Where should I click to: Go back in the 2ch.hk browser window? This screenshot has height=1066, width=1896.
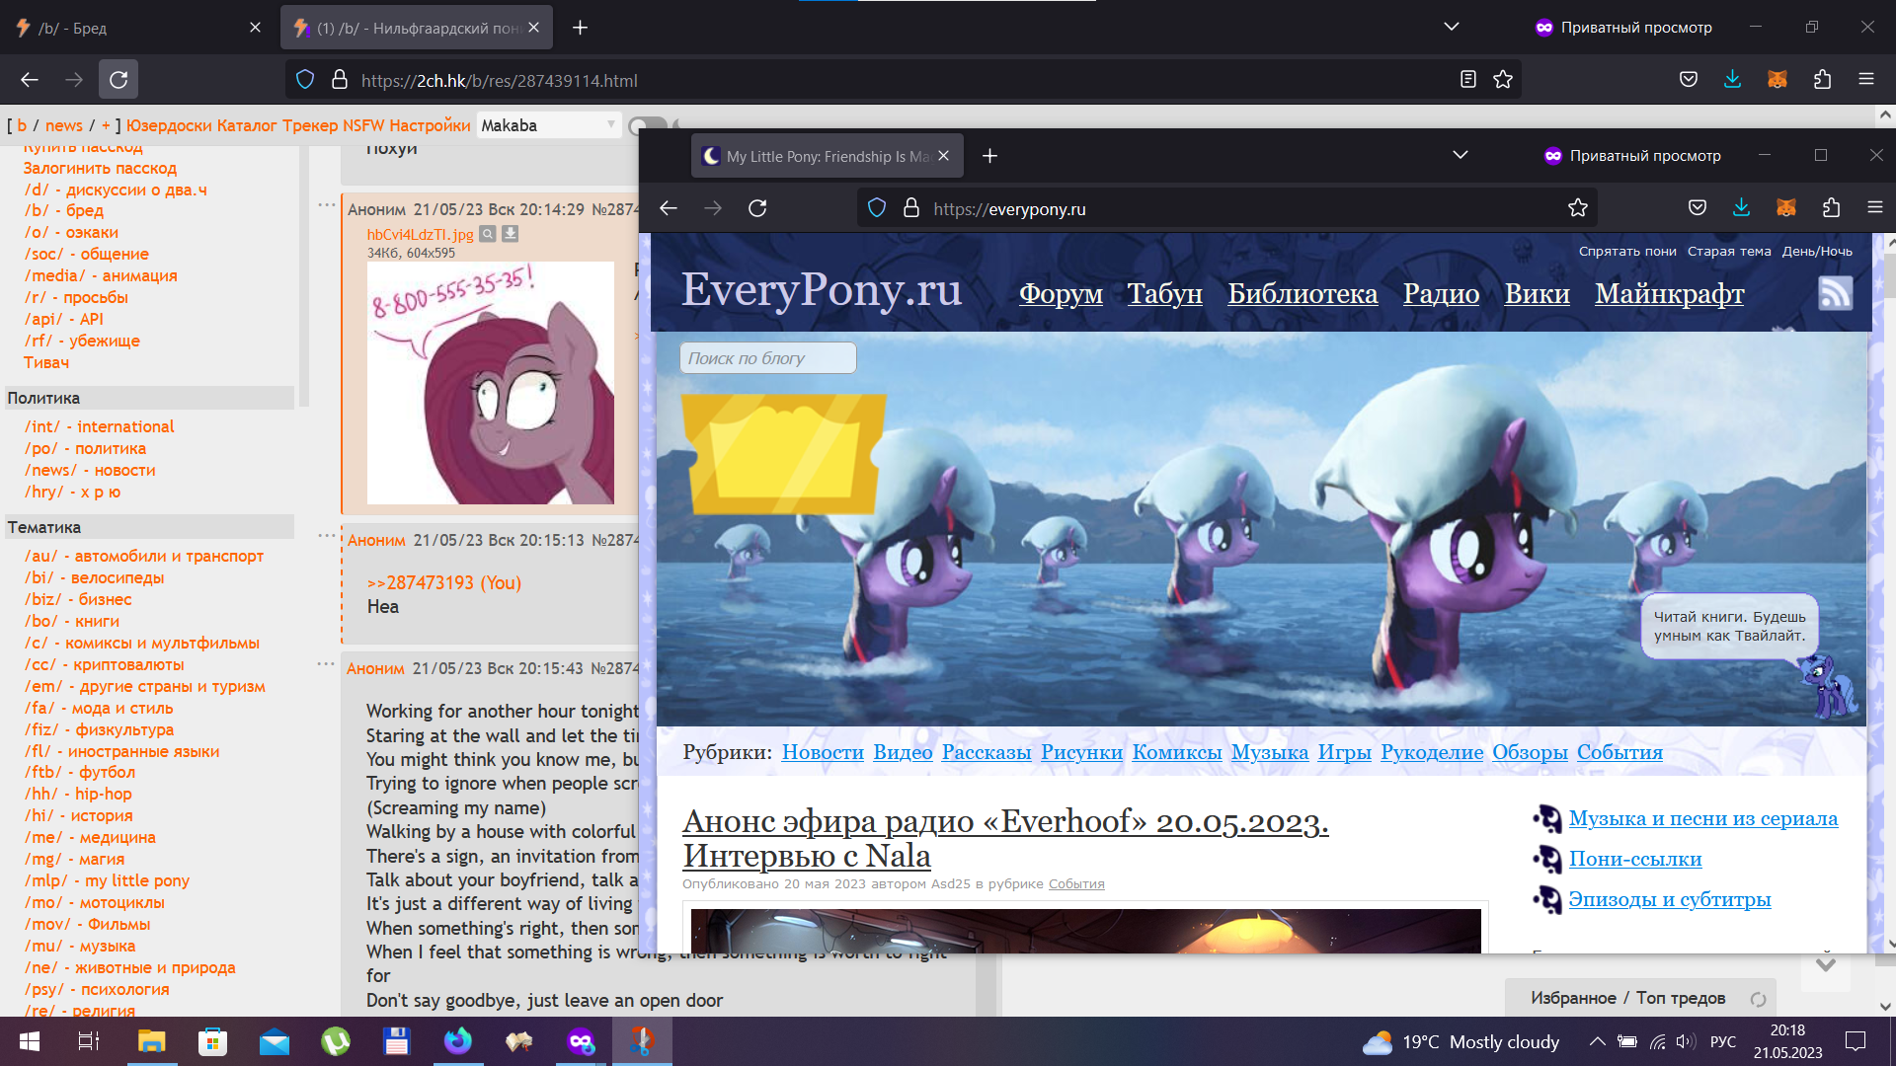tap(30, 80)
